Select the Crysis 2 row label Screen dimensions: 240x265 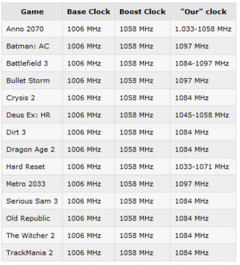click(21, 98)
